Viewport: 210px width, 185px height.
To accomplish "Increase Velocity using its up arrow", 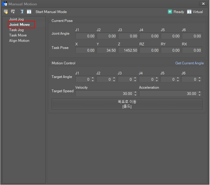I will pyautogui.click(x=136, y=92).
